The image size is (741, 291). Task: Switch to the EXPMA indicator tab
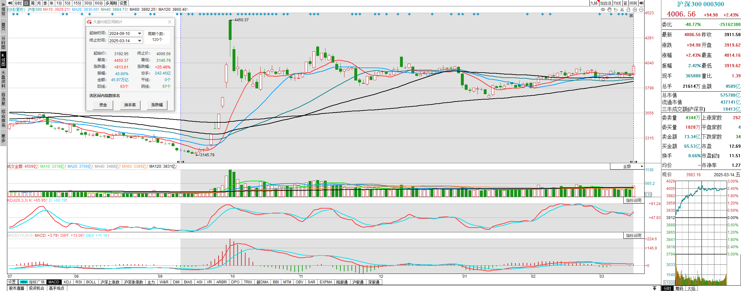326,282
